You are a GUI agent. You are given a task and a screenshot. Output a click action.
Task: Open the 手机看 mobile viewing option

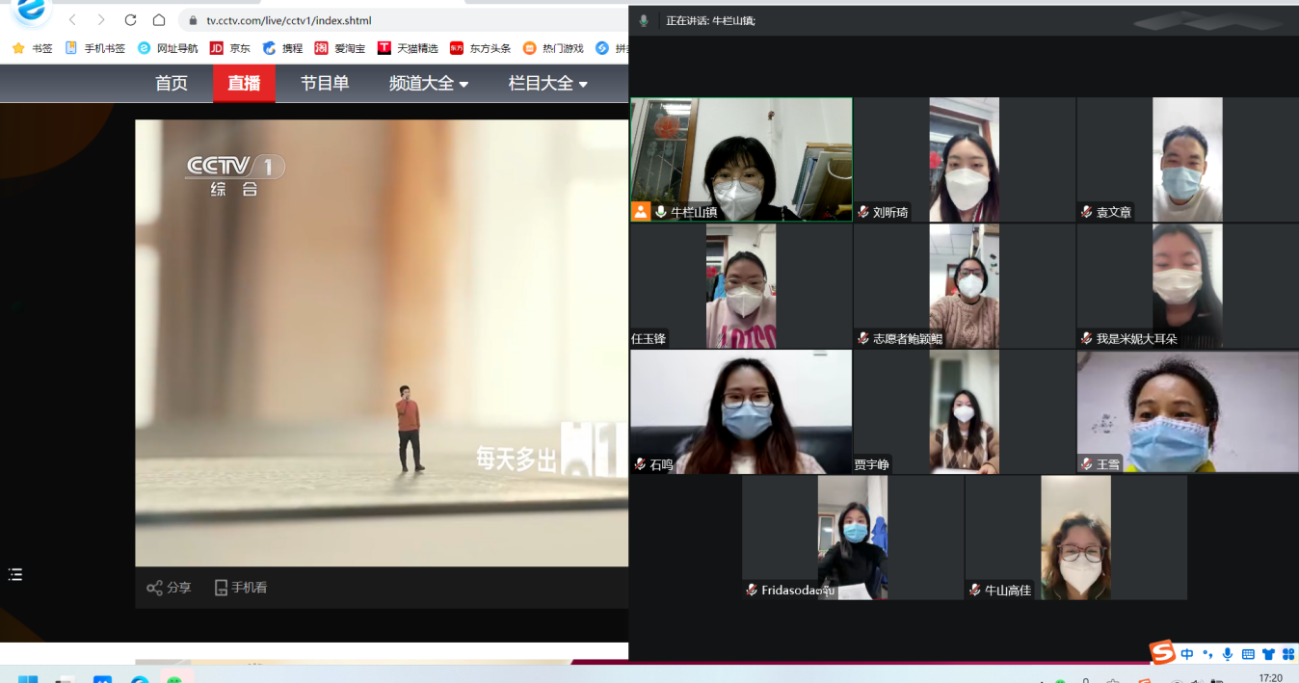[221, 588]
